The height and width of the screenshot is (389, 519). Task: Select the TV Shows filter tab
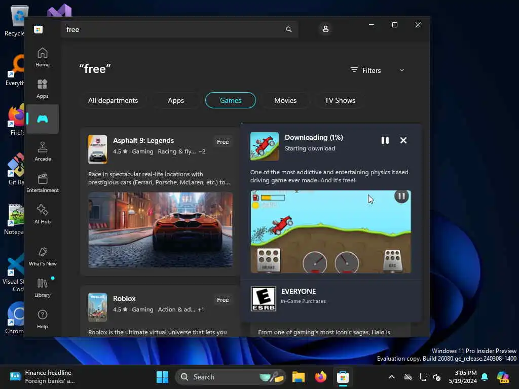(340, 100)
